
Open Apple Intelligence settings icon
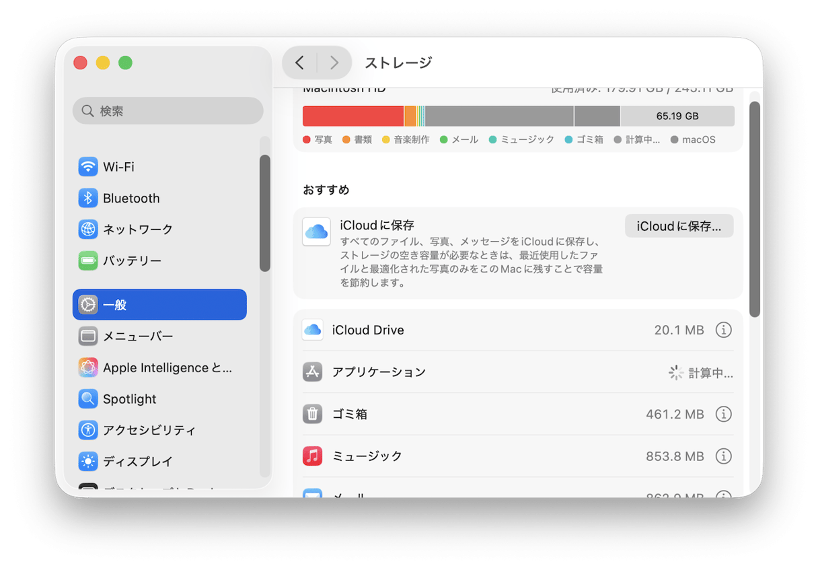click(88, 367)
